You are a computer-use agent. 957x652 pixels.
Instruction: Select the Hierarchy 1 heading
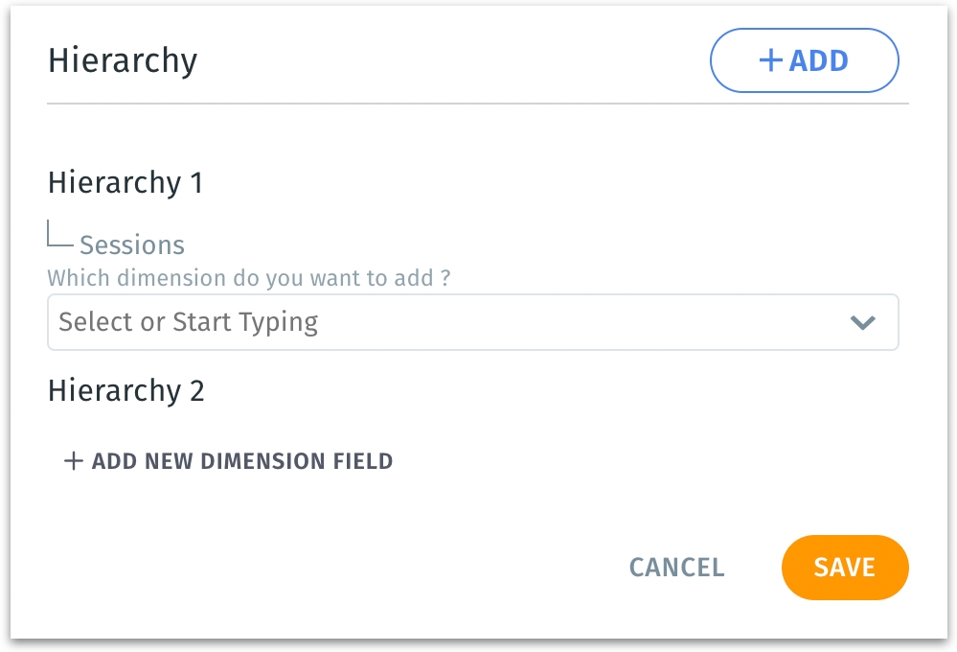pyautogui.click(x=125, y=182)
